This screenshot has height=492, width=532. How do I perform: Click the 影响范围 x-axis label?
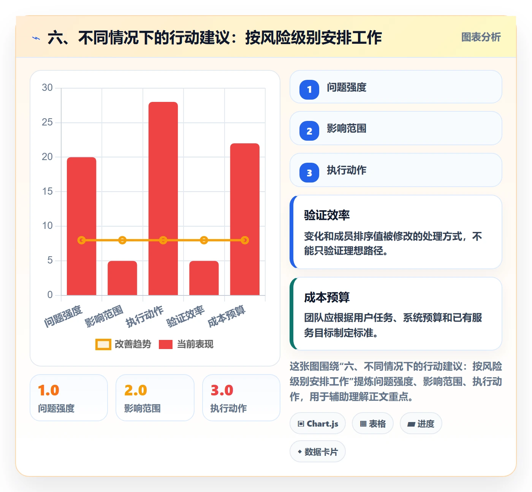(x=104, y=316)
